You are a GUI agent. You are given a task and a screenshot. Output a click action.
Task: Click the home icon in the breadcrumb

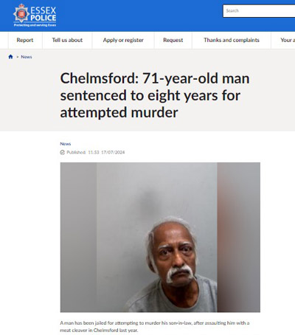tap(10, 57)
